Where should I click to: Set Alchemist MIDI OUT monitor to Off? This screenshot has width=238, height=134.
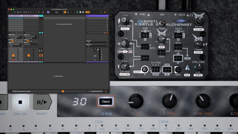click(16, 41)
